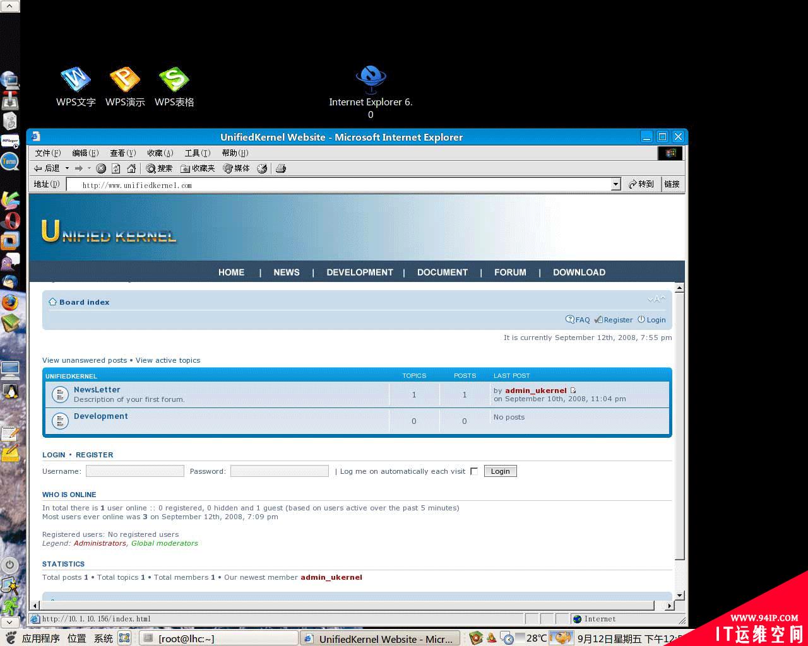Click the NewsLetter forum row icon

60,394
